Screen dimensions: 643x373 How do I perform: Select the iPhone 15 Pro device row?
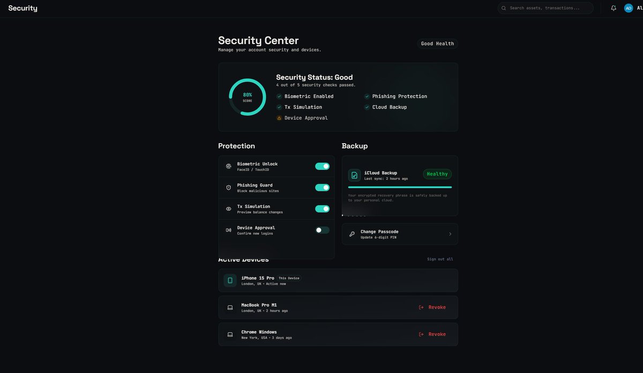338,280
